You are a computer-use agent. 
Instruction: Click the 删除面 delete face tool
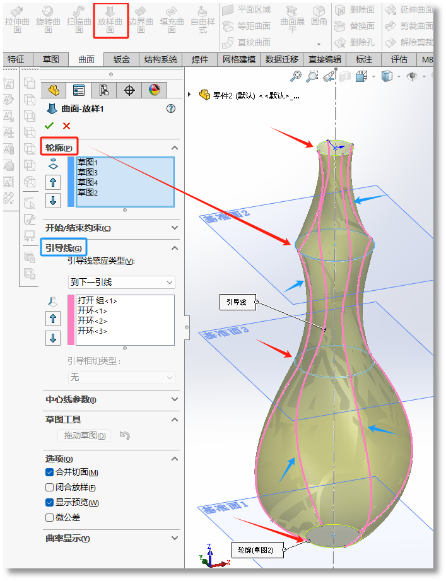(355, 9)
